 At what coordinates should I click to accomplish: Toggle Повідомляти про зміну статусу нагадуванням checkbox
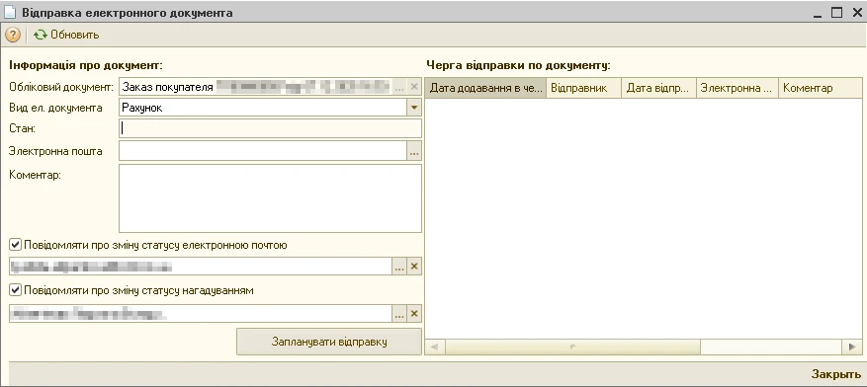tap(16, 290)
